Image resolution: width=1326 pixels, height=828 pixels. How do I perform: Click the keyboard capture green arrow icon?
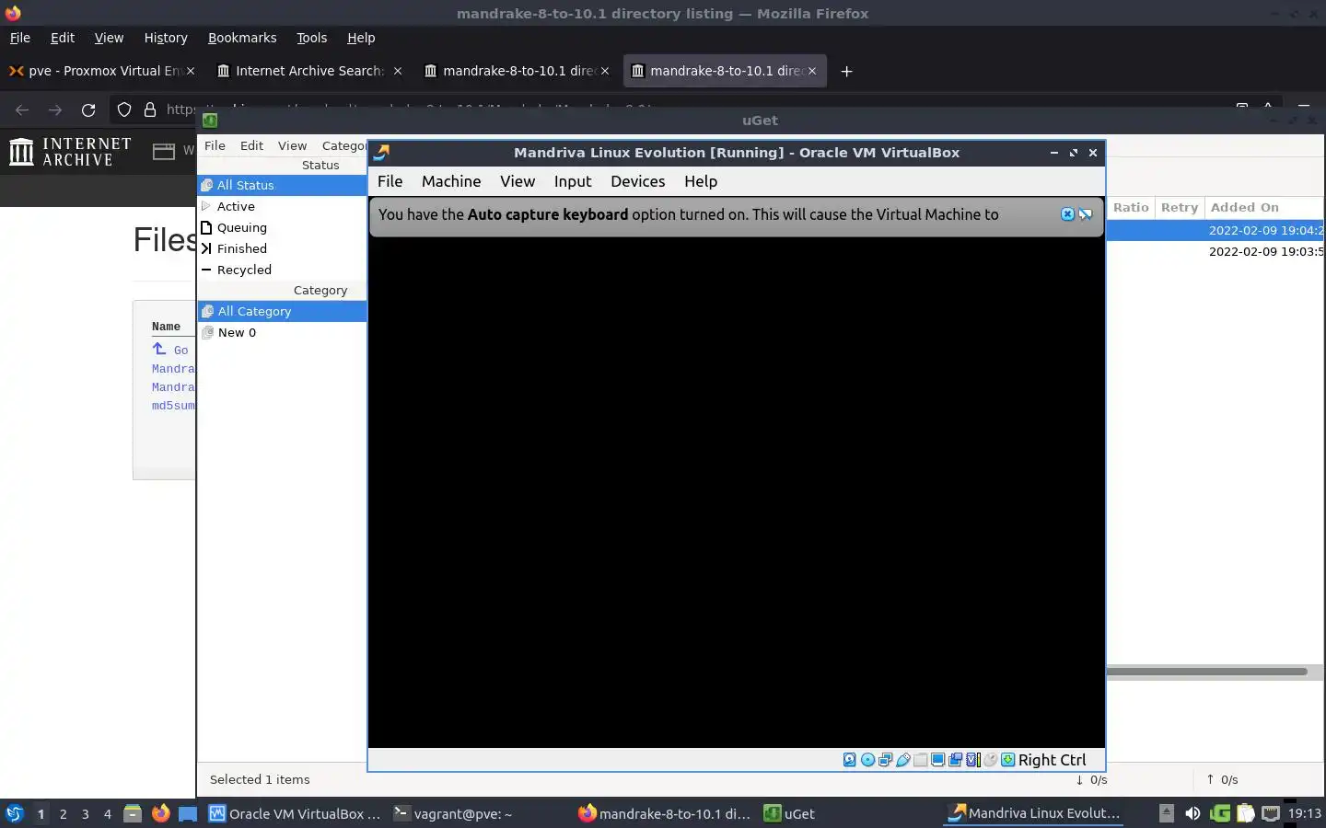click(1008, 760)
